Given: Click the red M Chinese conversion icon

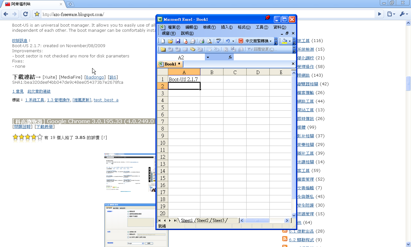Looking at the screenshot, I should point(240,41).
